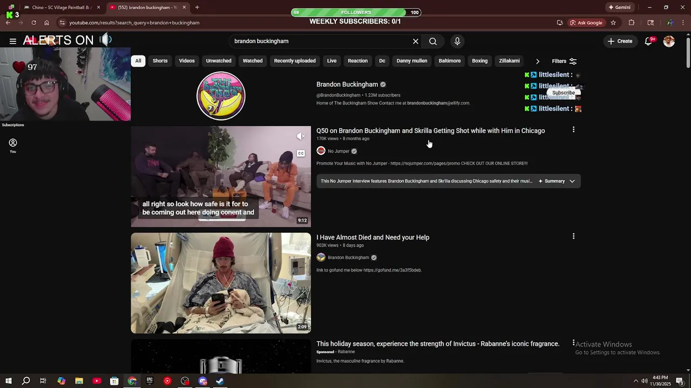Select the Danny mullen filter chip
691x388 pixels.
(x=412, y=61)
